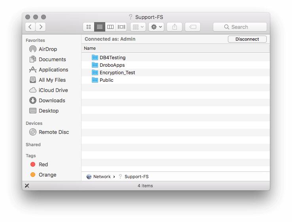This screenshot has width=292, height=222.
Task: Select the DB4Testing shared folder icon
Action: (95, 57)
